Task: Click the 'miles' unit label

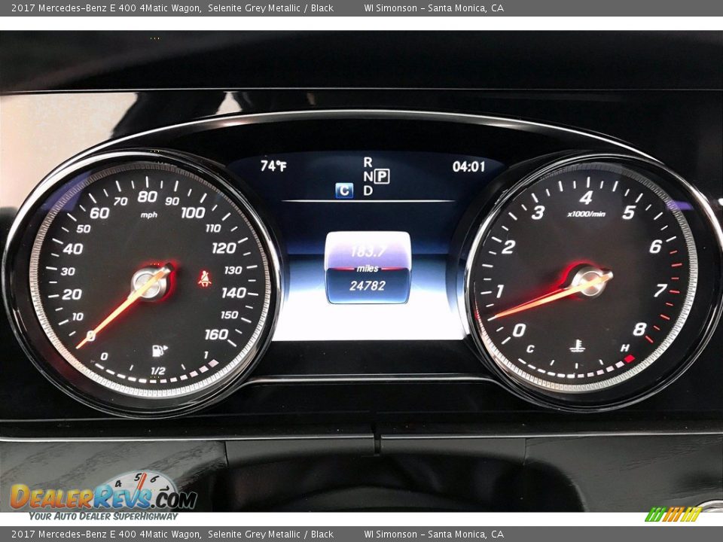Action: coord(368,268)
